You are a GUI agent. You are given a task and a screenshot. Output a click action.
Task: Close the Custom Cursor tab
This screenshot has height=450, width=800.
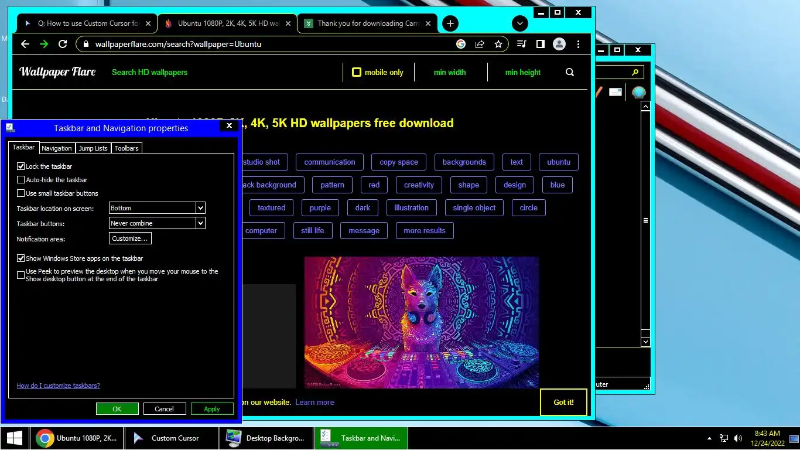point(148,23)
